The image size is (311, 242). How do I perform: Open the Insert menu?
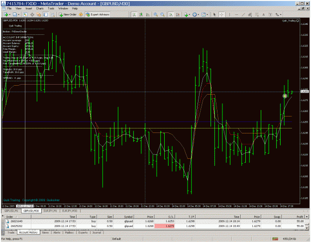click(29, 8)
